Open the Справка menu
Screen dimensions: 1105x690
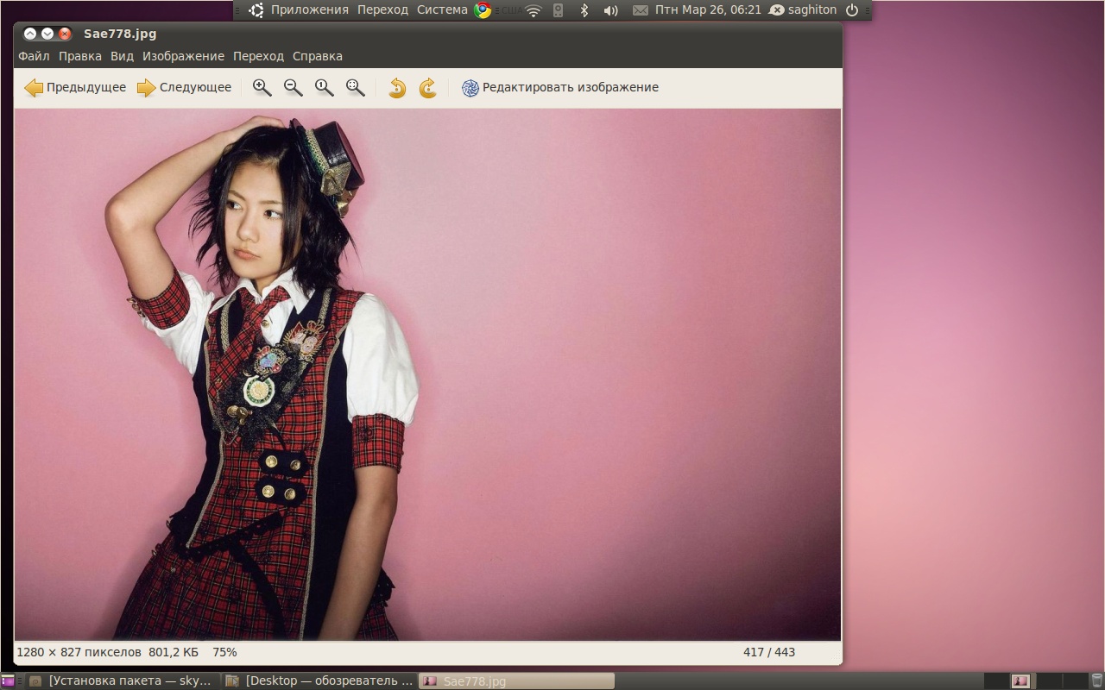pyautogui.click(x=318, y=56)
